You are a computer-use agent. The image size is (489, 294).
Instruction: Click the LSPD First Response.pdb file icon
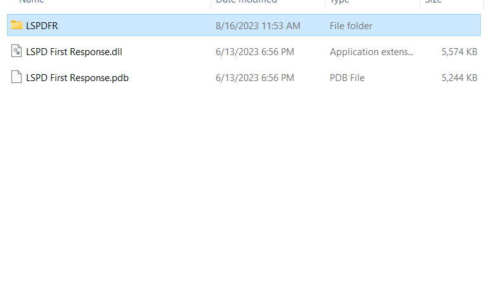16,77
